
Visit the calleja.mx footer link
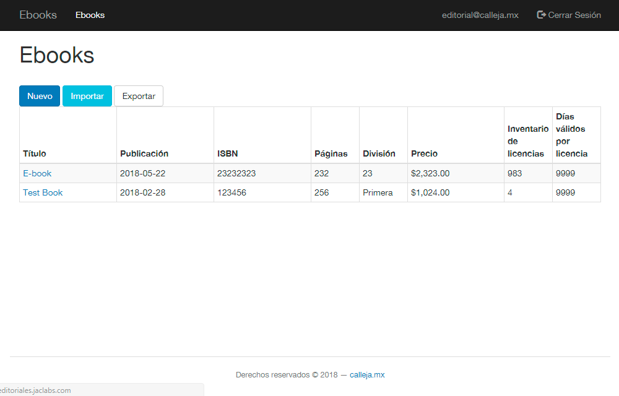(x=367, y=374)
